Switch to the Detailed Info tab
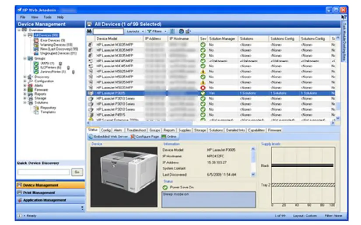 click(x=235, y=130)
